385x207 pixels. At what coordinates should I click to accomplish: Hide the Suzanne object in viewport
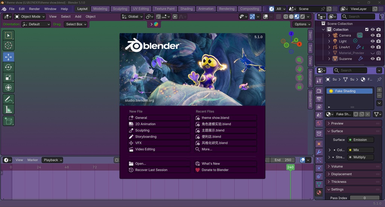pyautogui.click(x=373, y=59)
